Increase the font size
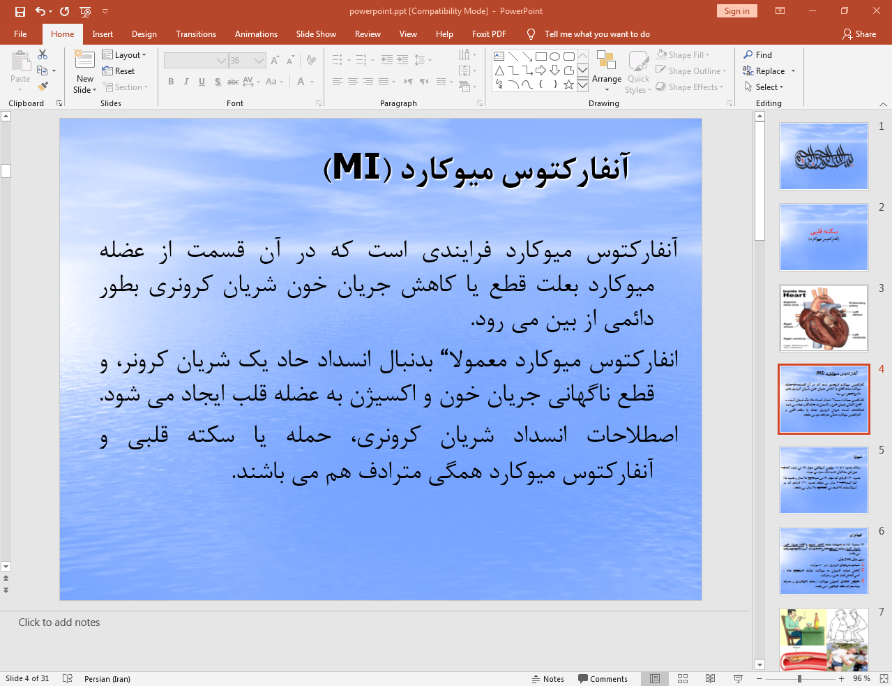 click(x=275, y=61)
